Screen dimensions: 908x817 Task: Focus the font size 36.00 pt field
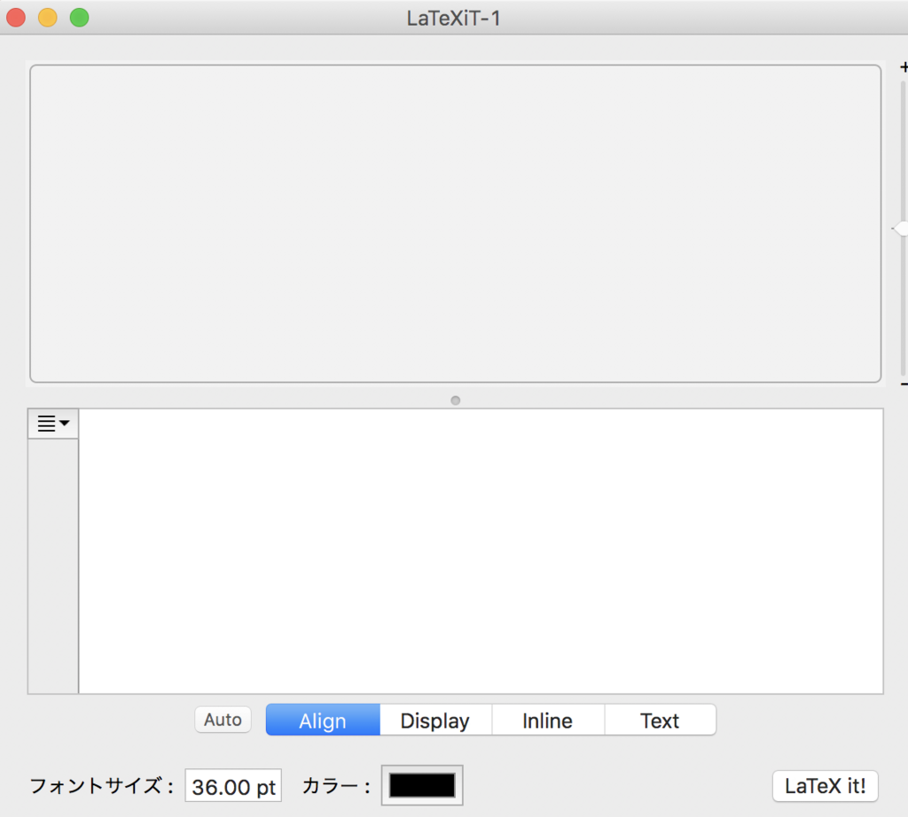(x=233, y=786)
